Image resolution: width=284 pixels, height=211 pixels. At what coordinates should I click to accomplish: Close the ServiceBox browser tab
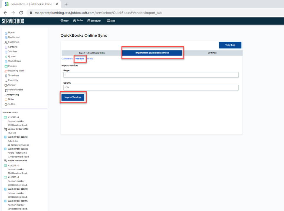[57, 4]
